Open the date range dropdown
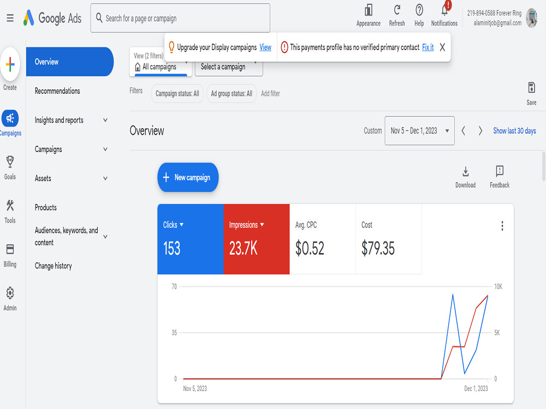Image resolution: width=546 pixels, height=409 pixels. point(419,131)
